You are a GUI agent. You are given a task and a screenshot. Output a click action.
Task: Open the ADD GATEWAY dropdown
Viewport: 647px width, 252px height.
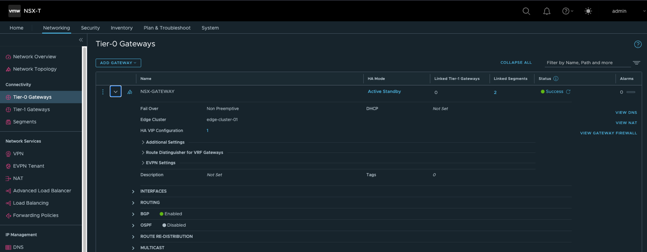tap(118, 63)
